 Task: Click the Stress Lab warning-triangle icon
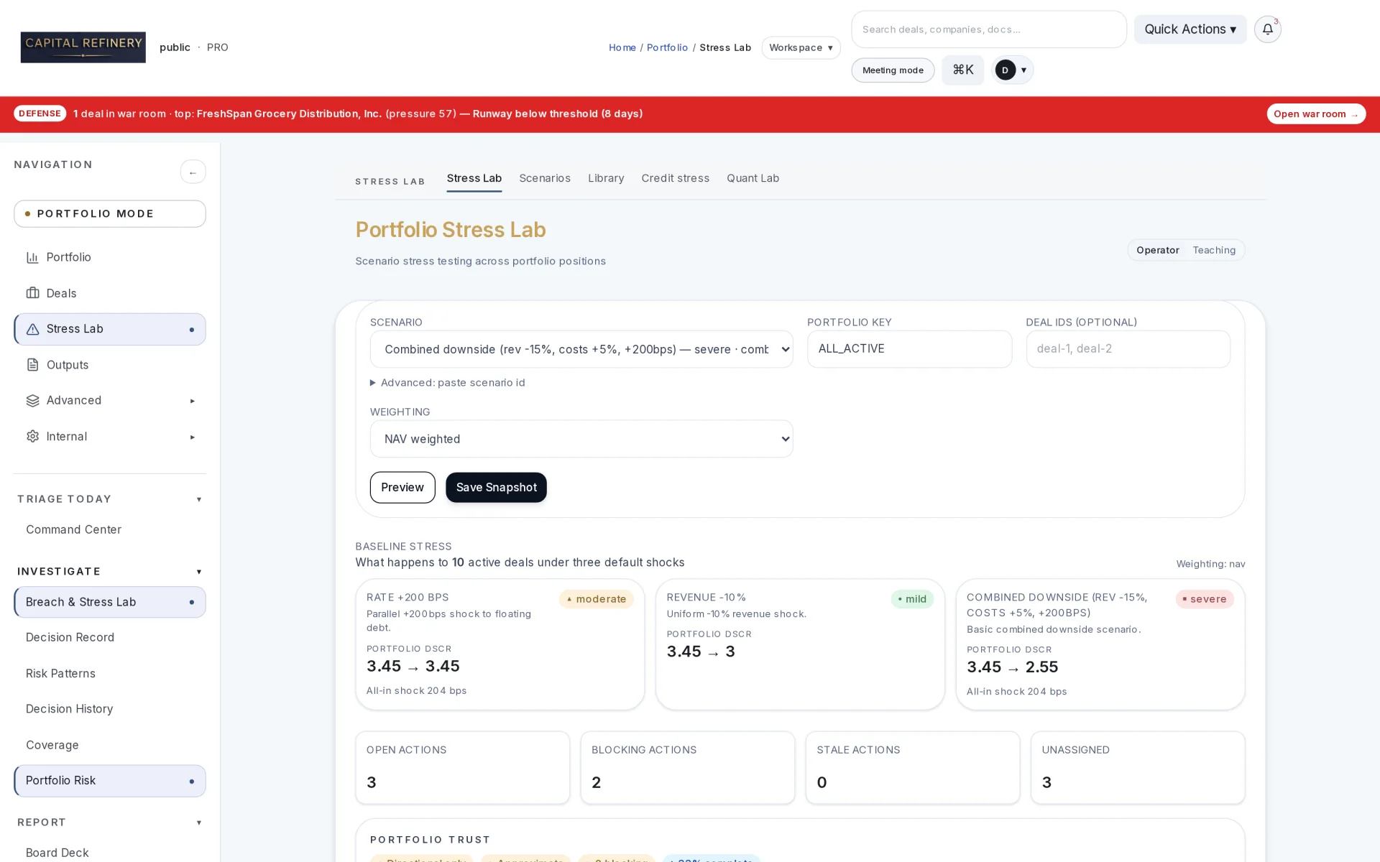point(32,329)
